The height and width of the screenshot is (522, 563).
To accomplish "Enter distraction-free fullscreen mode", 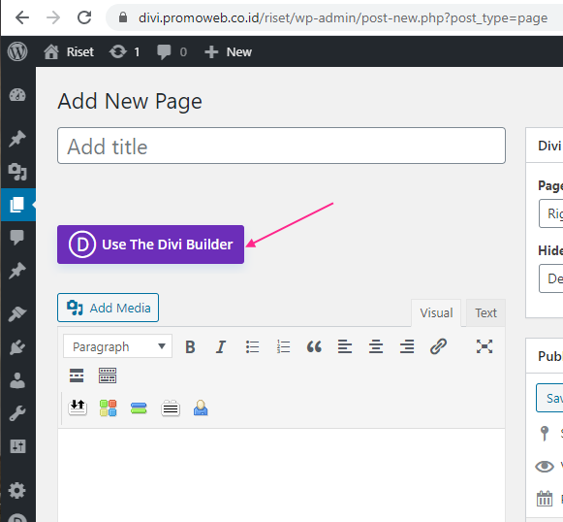I will click(485, 346).
